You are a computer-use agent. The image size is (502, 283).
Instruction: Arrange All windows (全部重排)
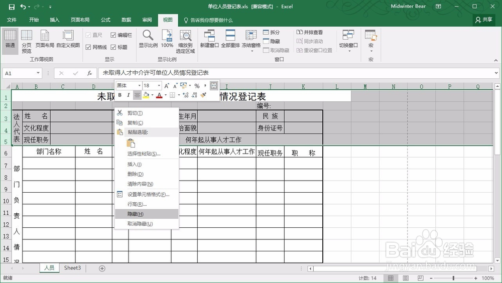[x=230, y=39]
